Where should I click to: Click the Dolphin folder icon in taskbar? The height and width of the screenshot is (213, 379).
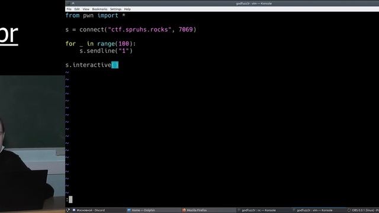tap(129, 210)
